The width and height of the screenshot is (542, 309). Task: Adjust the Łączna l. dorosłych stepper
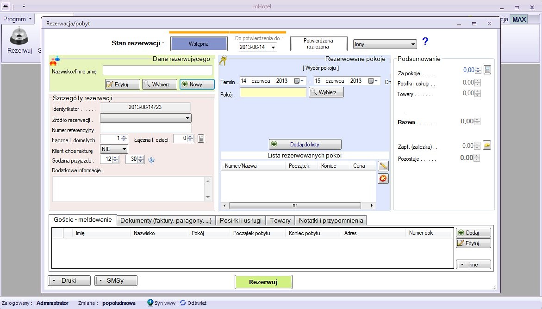125,139
